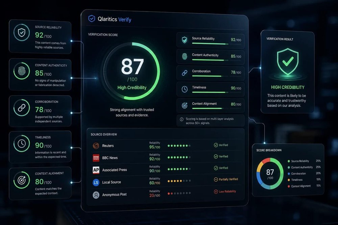Click the target icon in Context Alignment score row
This screenshot has height=225, width=338.
pyautogui.click(x=185, y=105)
